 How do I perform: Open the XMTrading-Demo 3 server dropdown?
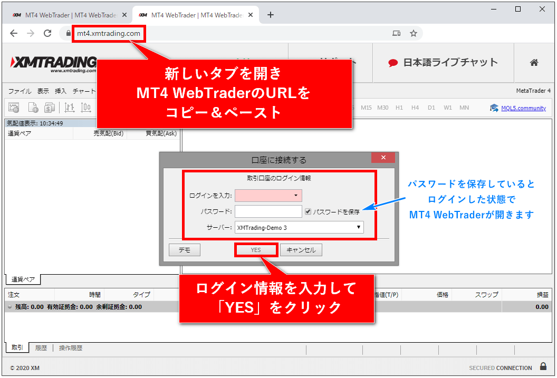[299, 228]
